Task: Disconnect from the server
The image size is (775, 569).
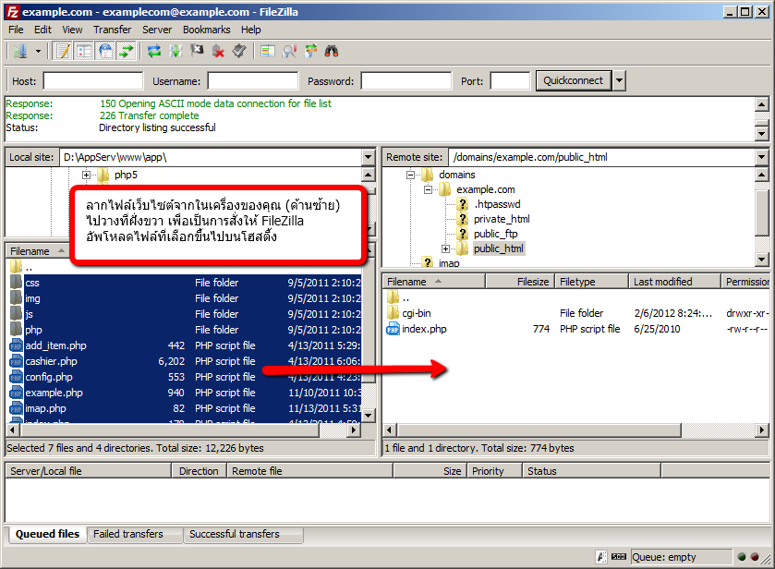Action: pyautogui.click(x=218, y=51)
